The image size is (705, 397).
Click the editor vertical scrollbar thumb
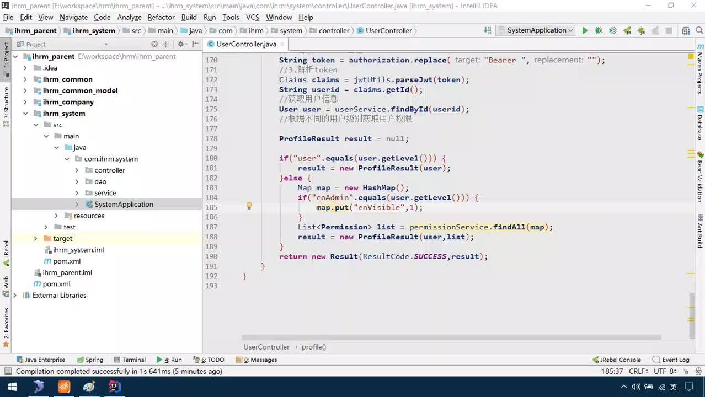point(692,315)
